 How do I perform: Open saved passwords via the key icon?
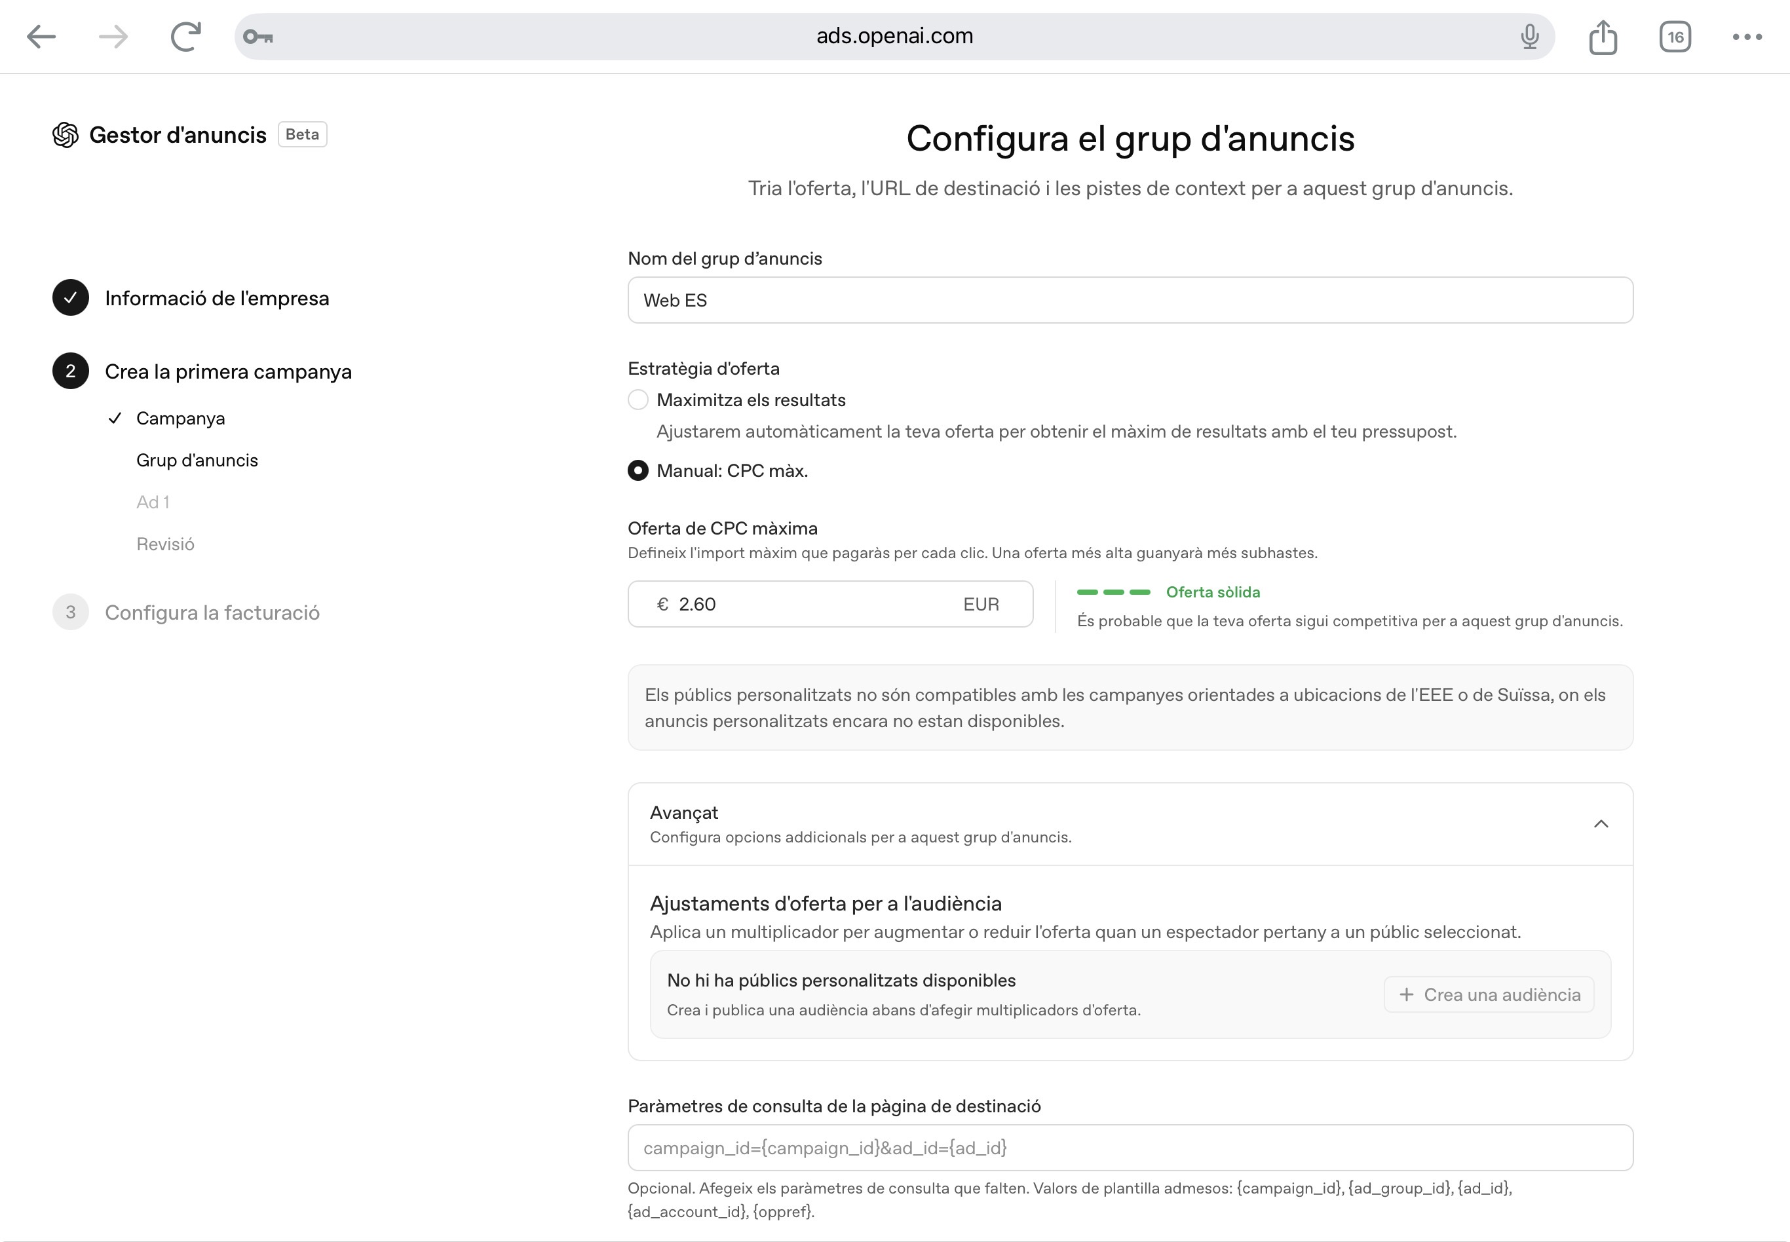coord(257,37)
